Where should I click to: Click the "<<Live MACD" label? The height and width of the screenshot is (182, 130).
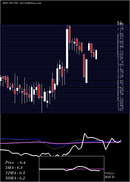point(109,175)
